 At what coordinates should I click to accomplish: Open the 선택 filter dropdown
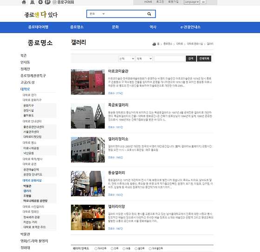point(126,58)
